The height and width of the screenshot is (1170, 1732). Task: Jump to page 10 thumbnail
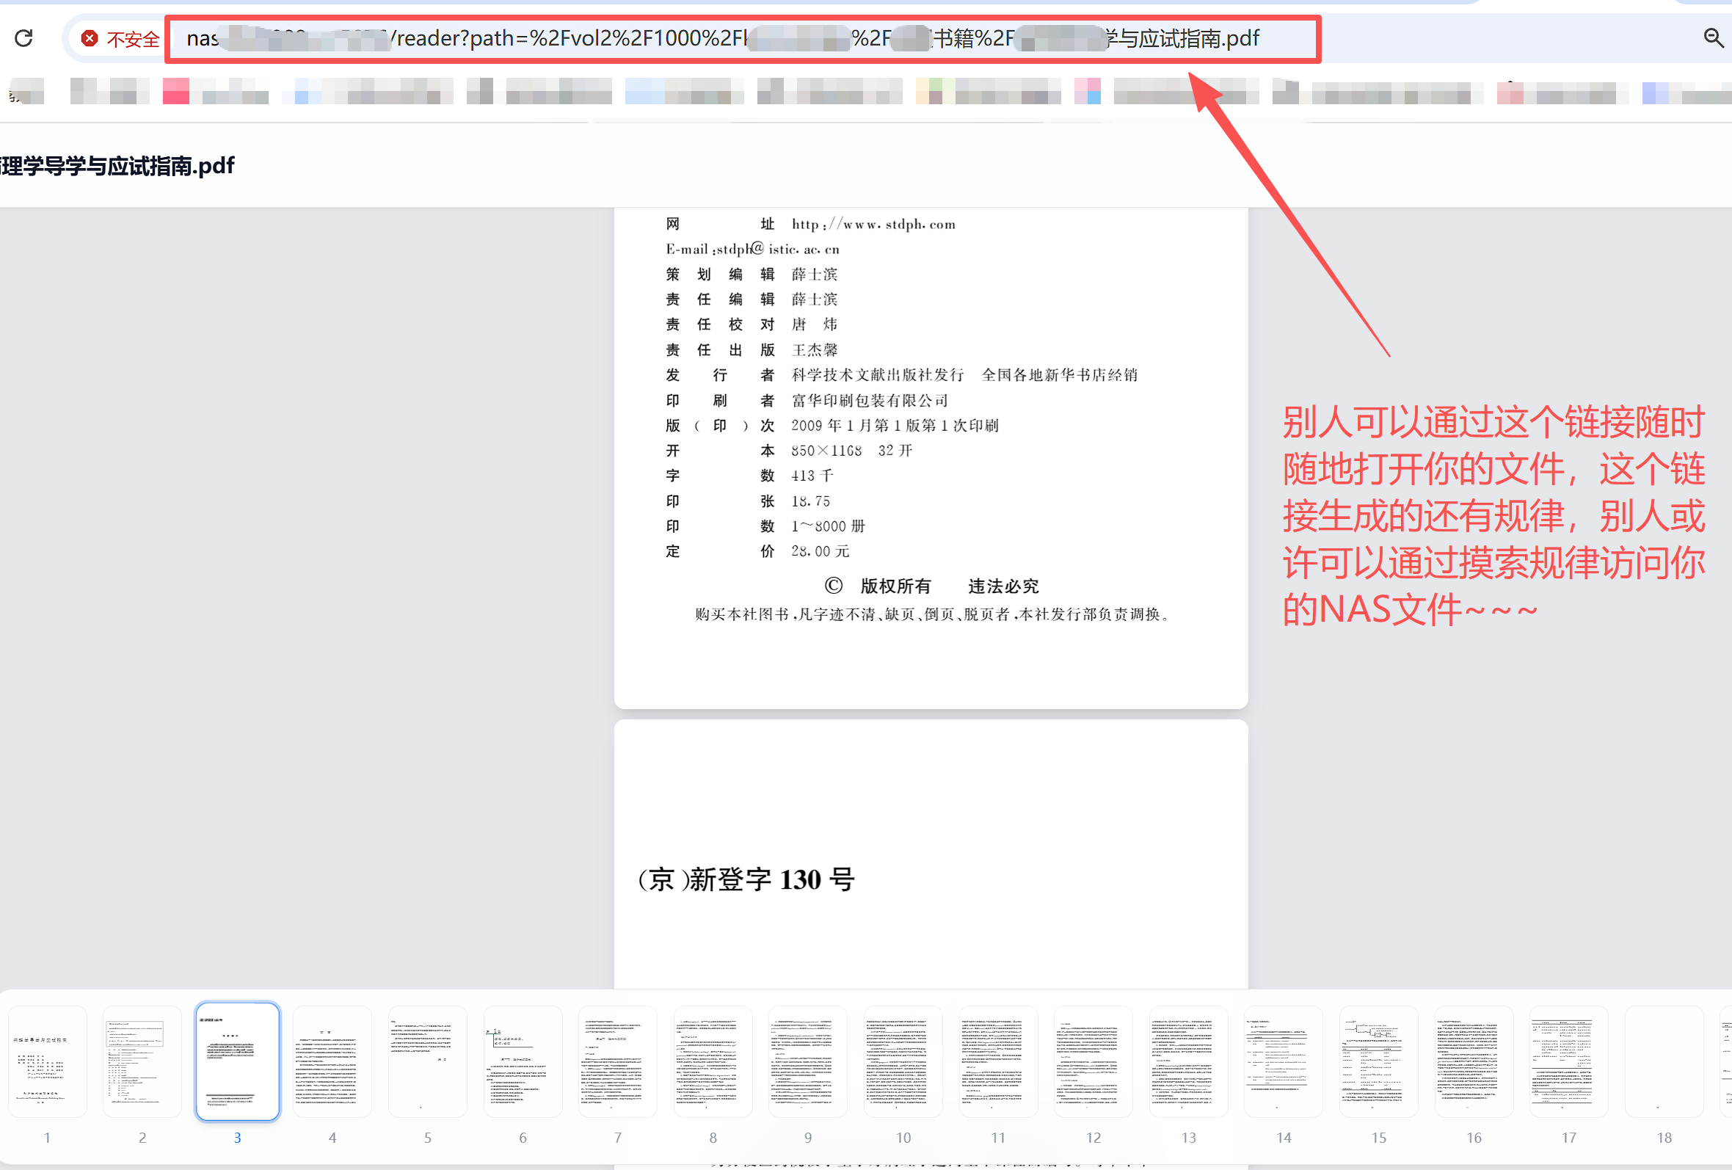point(903,1061)
